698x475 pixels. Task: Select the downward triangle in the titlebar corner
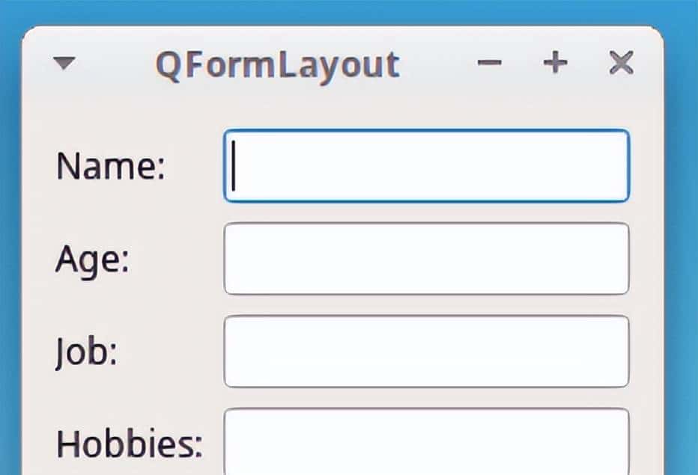(x=64, y=64)
